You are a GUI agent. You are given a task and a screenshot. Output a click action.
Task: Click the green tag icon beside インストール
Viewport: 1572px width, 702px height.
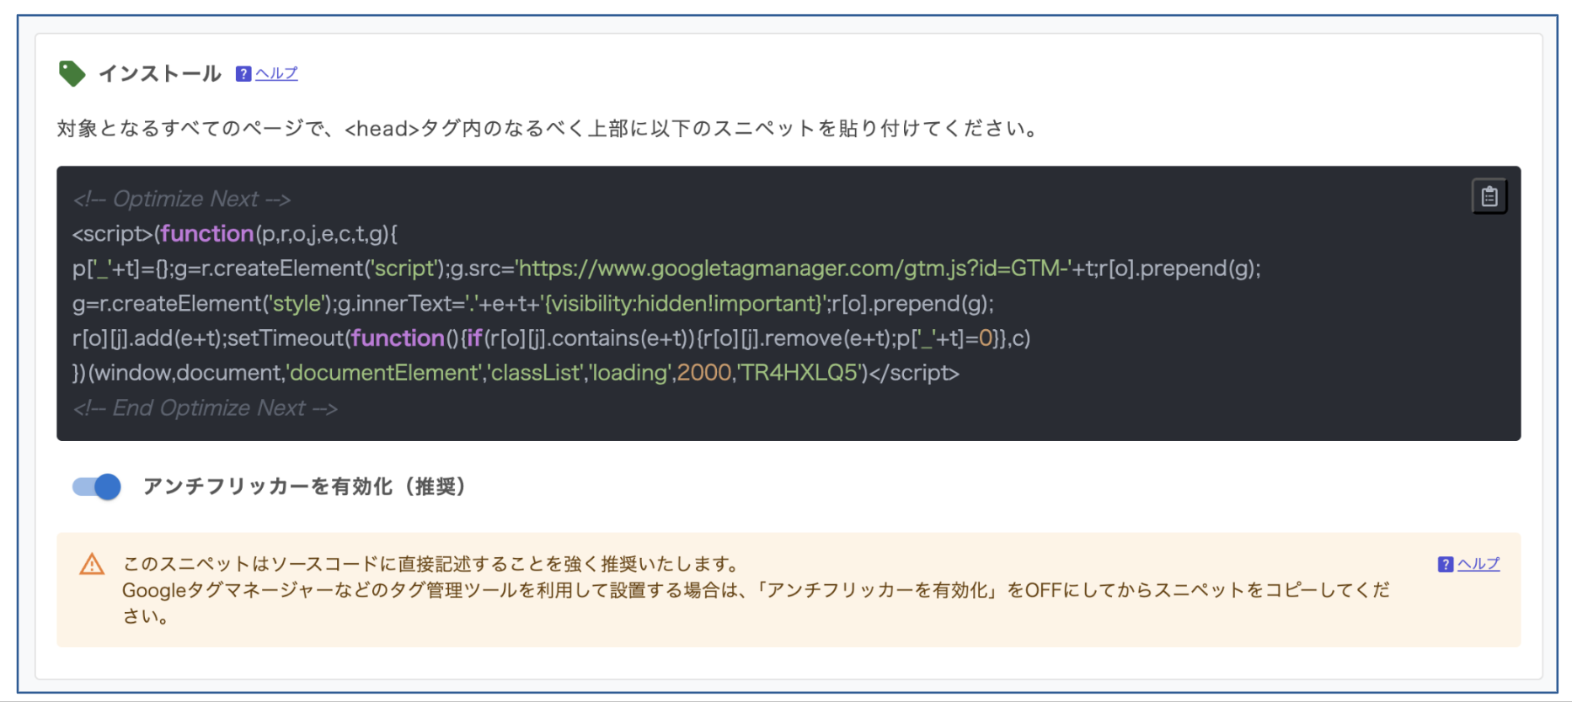(72, 73)
